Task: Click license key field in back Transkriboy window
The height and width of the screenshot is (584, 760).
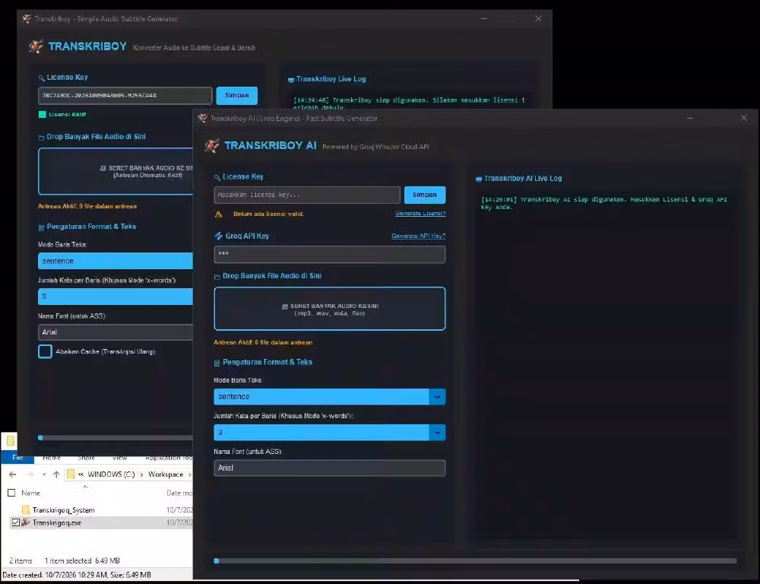Action: point(125,96)
